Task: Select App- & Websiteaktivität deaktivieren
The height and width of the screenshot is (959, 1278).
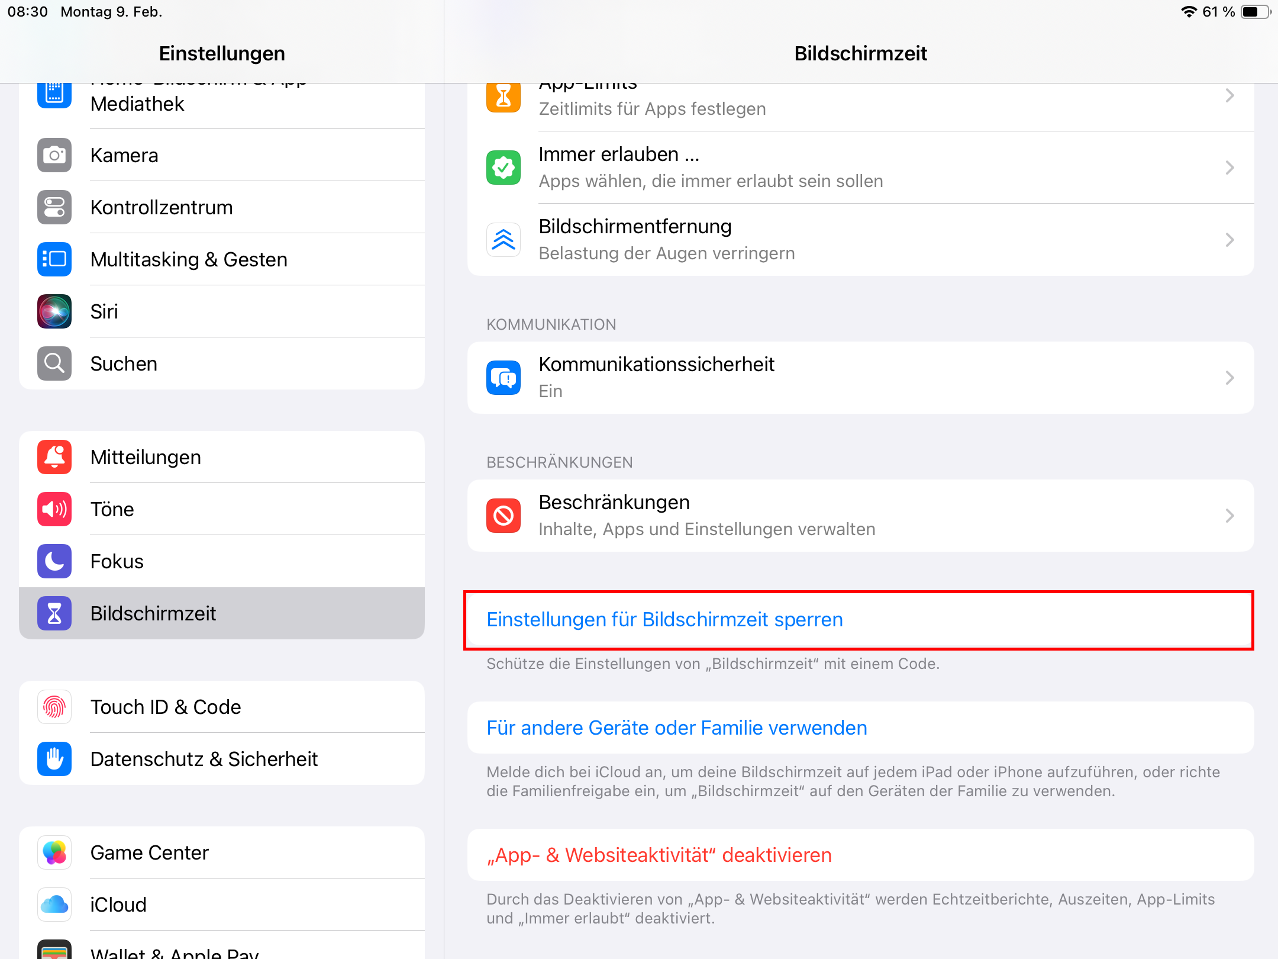Action: click(x=659, y=855)
